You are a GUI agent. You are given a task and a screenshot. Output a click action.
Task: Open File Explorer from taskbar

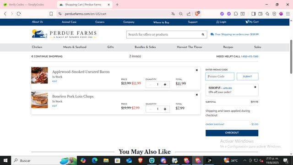[x=106, y=160]
